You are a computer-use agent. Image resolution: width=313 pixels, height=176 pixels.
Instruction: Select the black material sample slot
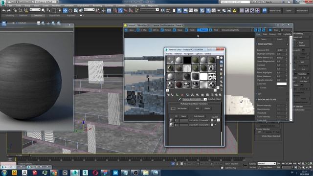187,60
